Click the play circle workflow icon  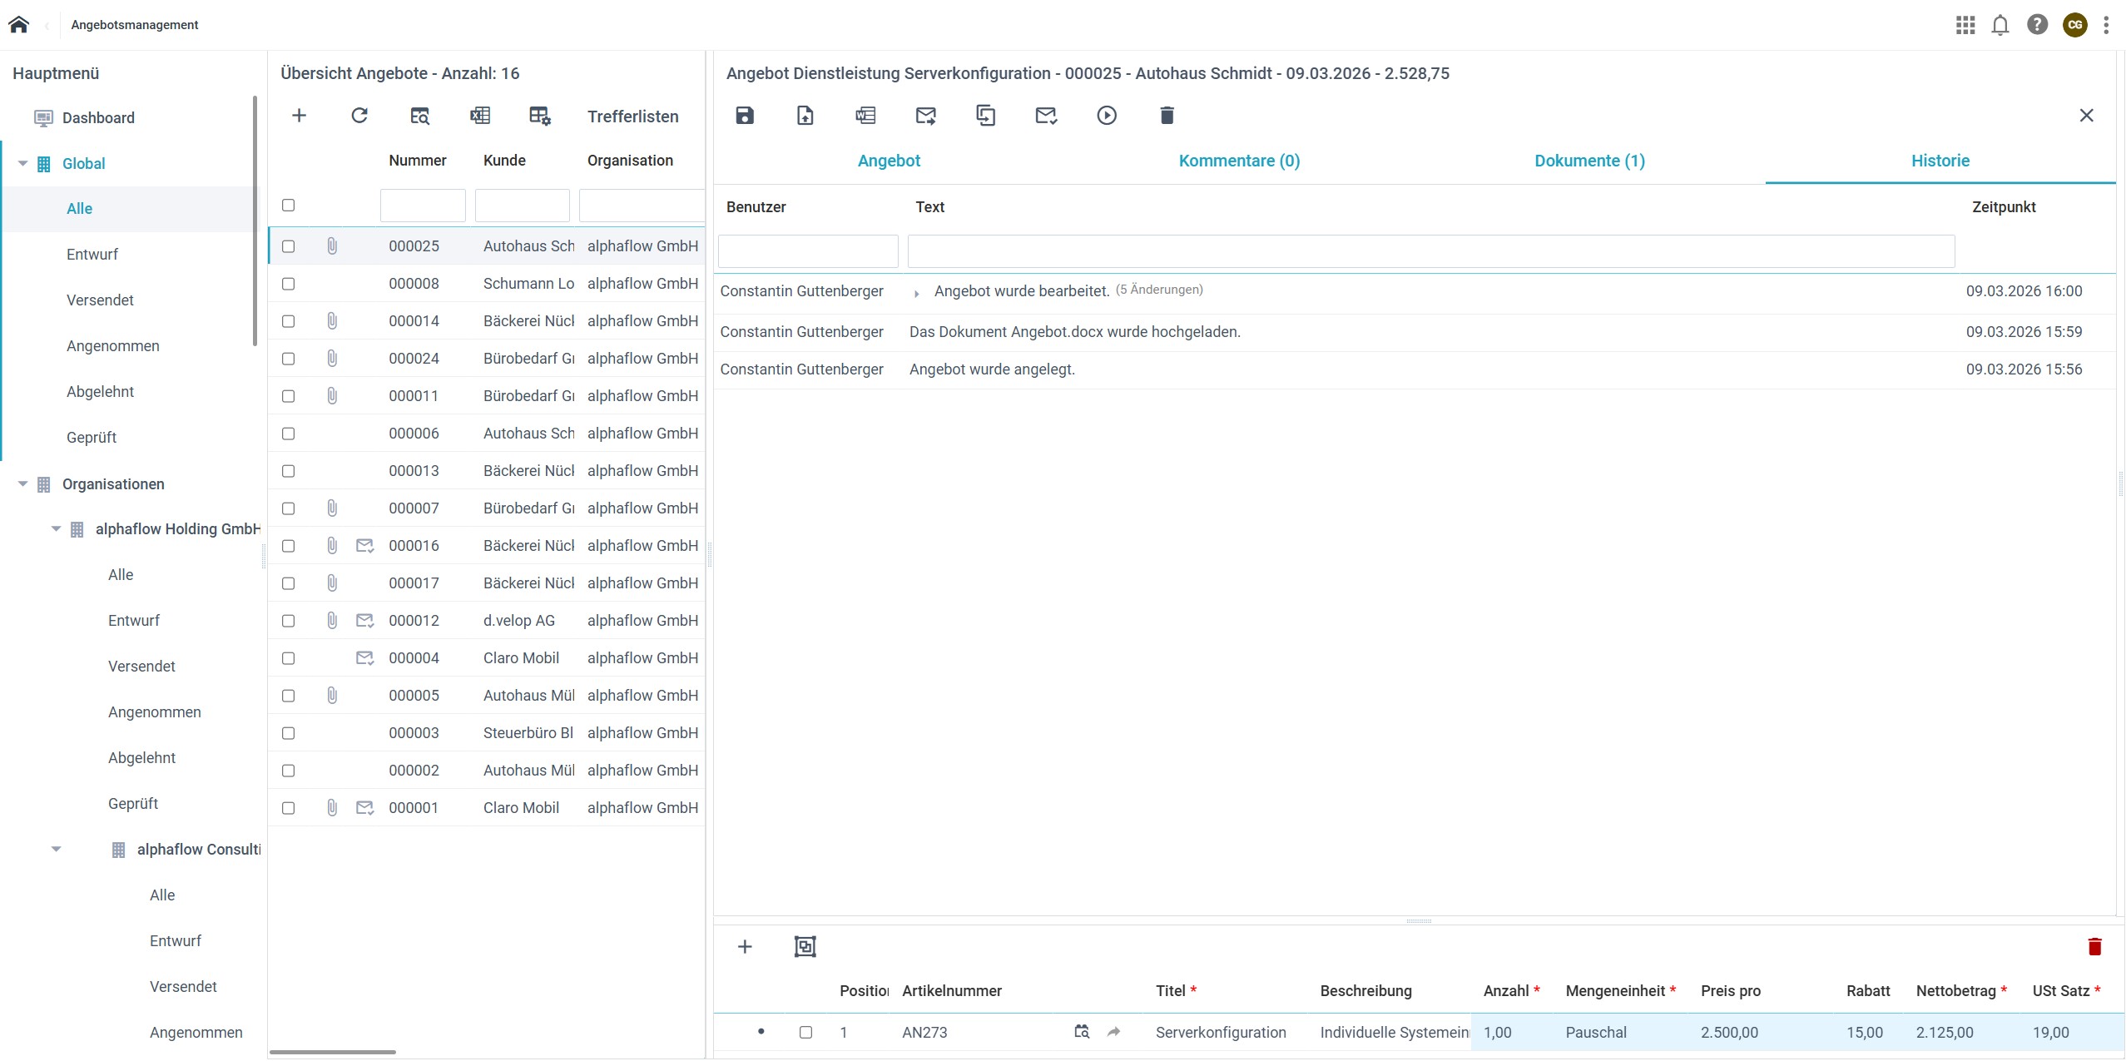(x=1106, y=116)
